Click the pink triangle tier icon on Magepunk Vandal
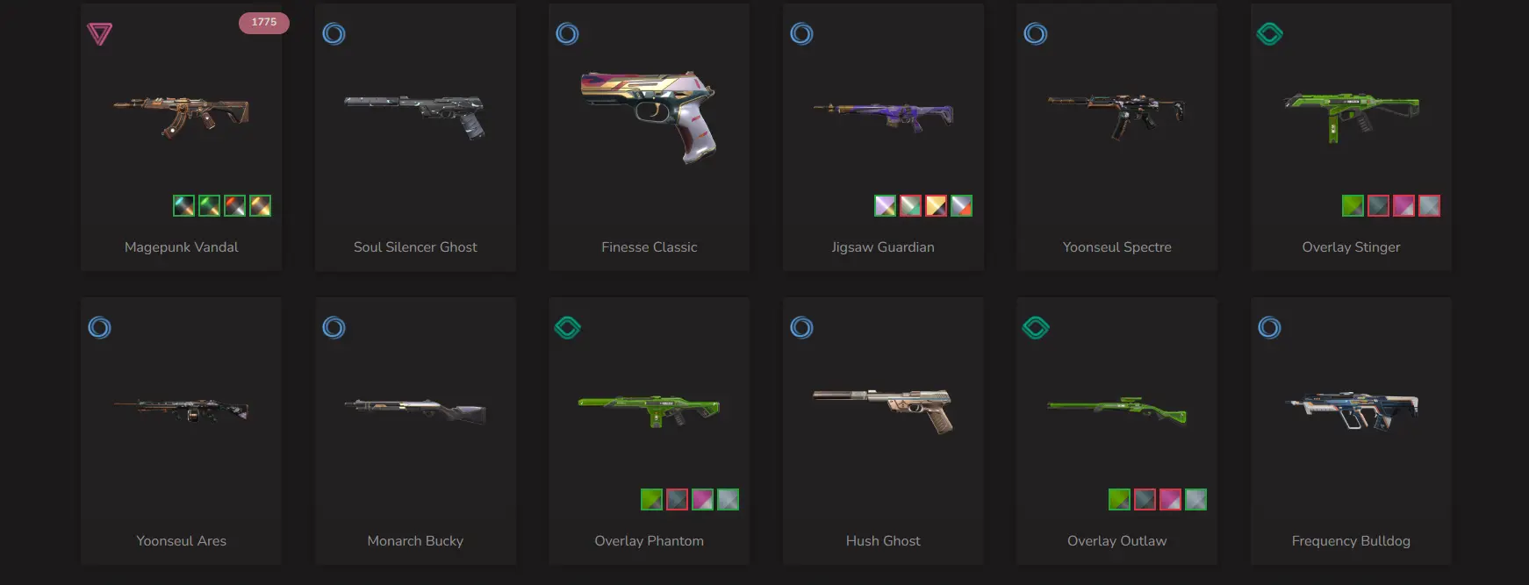The image size is (1529, 585). coord(99,34)
